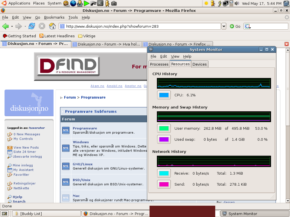Image resolution: width=290 pixels, height=217 pixels.
Task: Open the URL bar history dropdown
Action: tap(224, 26)
